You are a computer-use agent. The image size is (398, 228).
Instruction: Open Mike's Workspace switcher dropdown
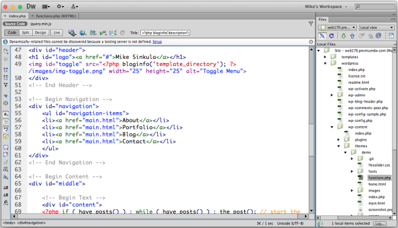(326, 7)
